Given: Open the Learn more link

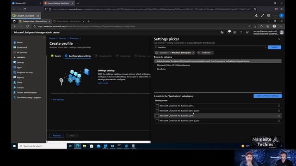Looking at the screenshot, I should (103, 83).
